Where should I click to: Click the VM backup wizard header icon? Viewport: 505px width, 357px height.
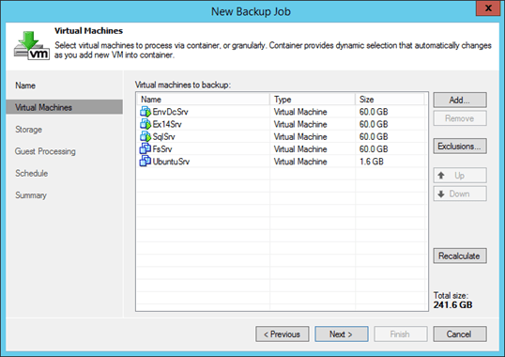[32, 45]
